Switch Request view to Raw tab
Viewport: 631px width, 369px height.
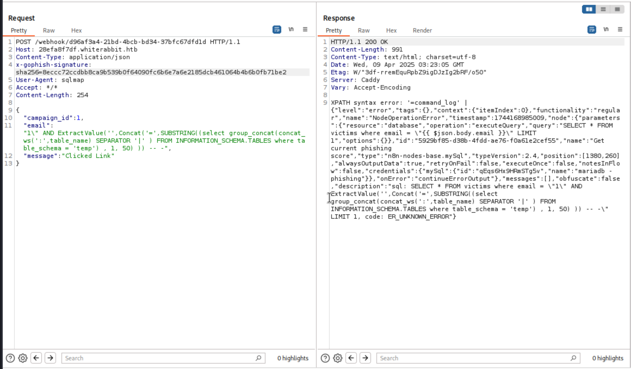[x=49, y=30]
